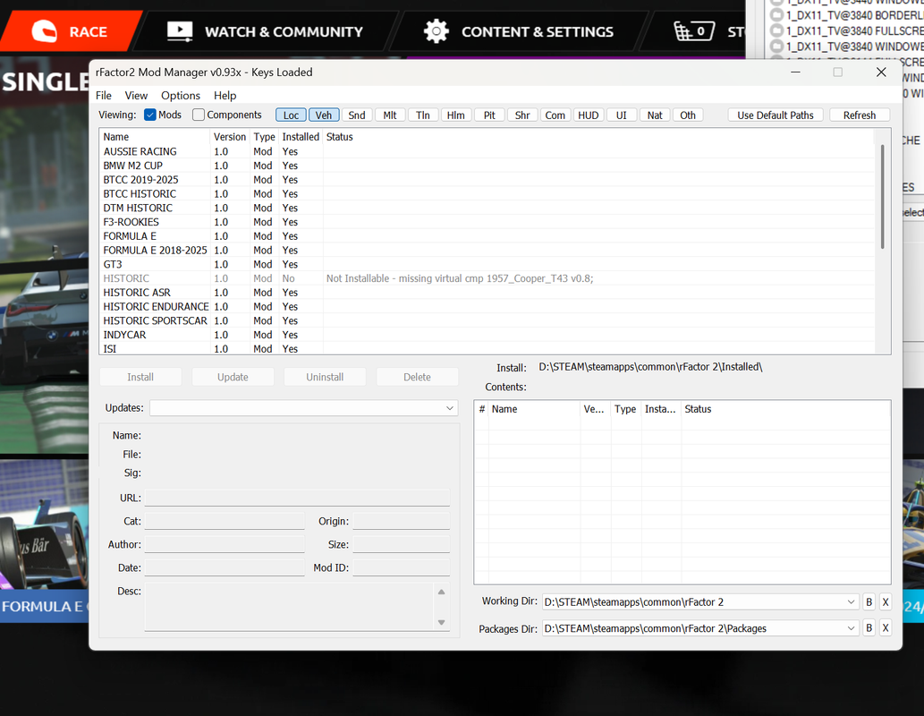Open the File menu
924x716 pixels.
coord(104,96)
